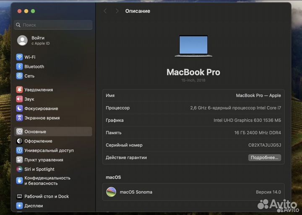Screen dimensions: 302x215
Task: Click 16 ГБ 2400 MHz DDR4 value
Action: (258, 132)
